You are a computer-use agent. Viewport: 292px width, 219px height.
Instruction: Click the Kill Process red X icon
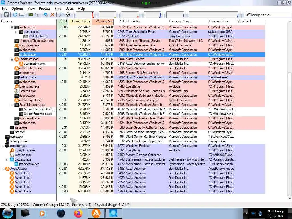[x=52, y=15]
